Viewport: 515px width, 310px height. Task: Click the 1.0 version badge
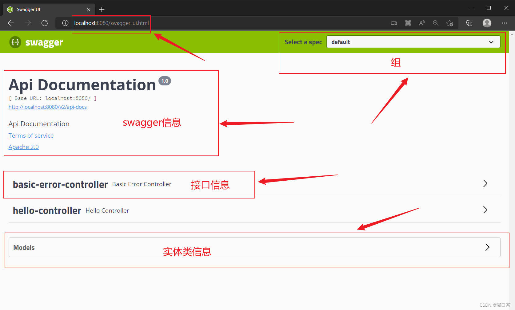165,81
